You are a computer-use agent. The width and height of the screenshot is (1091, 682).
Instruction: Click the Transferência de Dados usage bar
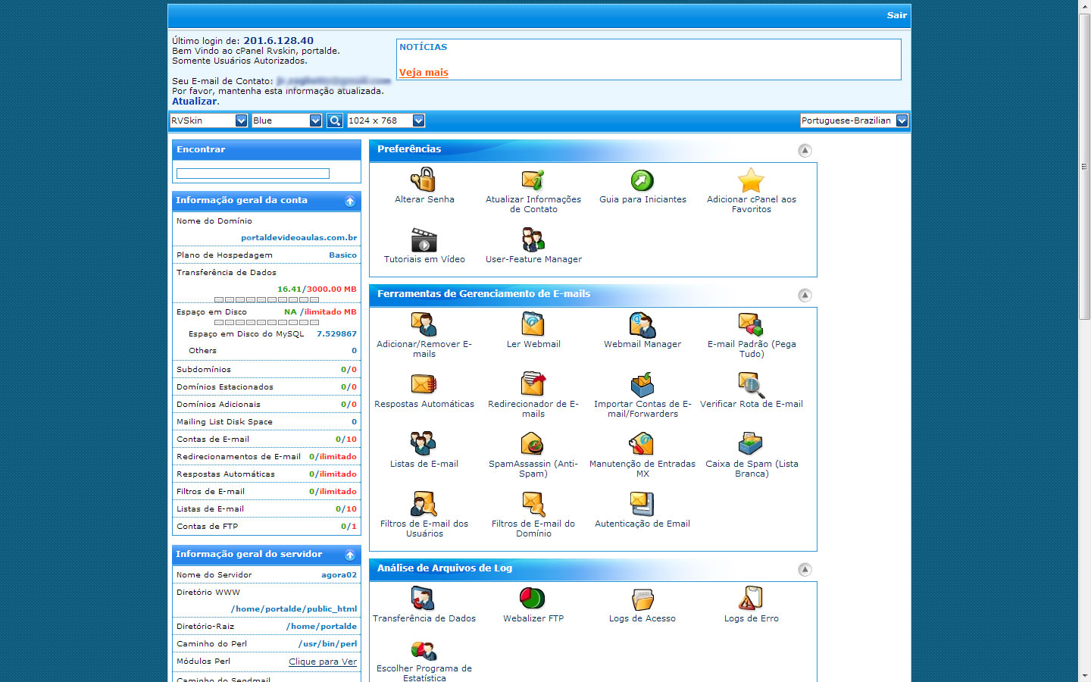pyautogui.click(x=266, y=300)
